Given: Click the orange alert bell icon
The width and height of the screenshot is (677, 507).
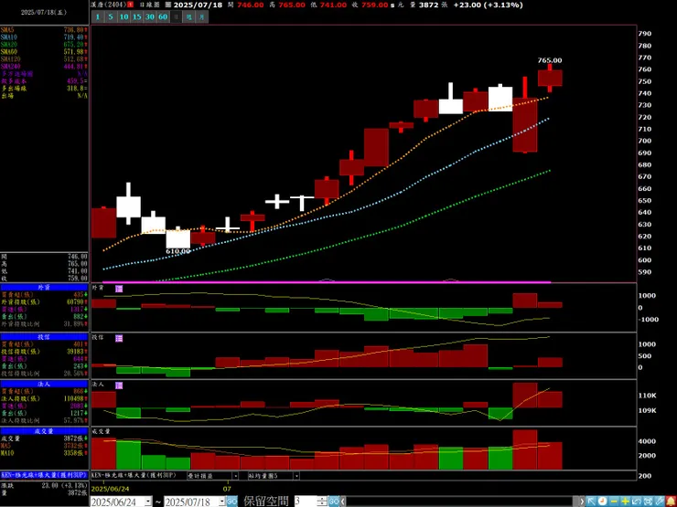Looking at the screenshot, I should (x=670, y=502).
